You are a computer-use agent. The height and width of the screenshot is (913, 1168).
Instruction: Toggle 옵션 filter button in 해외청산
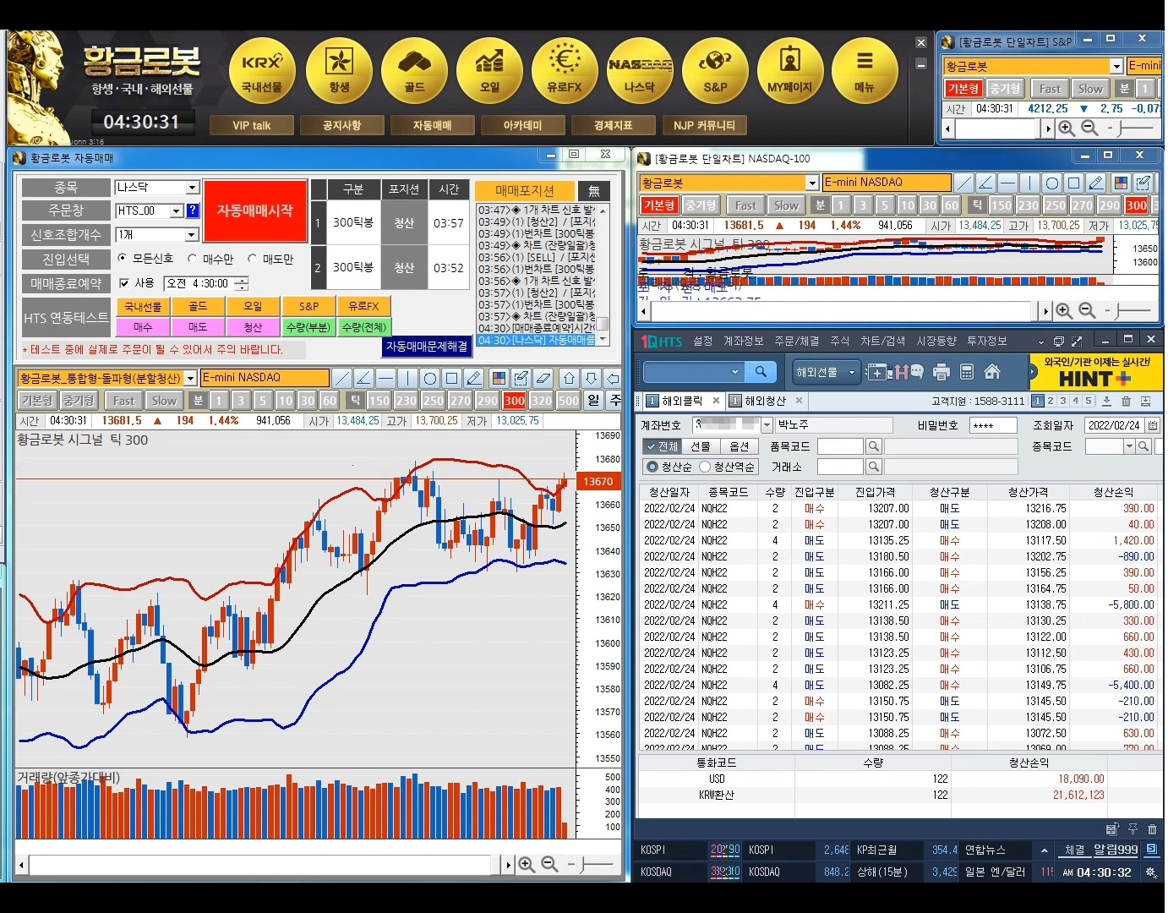point(739,446)
